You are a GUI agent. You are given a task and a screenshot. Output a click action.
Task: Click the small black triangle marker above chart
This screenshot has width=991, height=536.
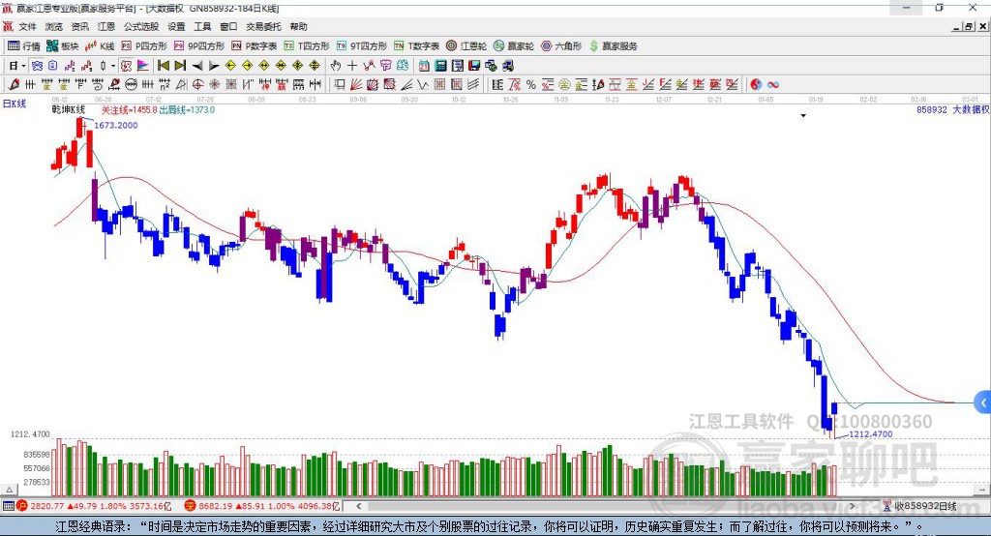tap(803, 116)
